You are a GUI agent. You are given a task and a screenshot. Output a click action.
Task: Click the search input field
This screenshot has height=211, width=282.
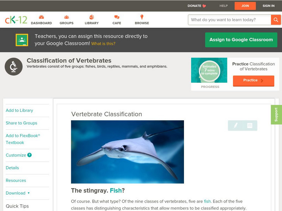(229, 20)
